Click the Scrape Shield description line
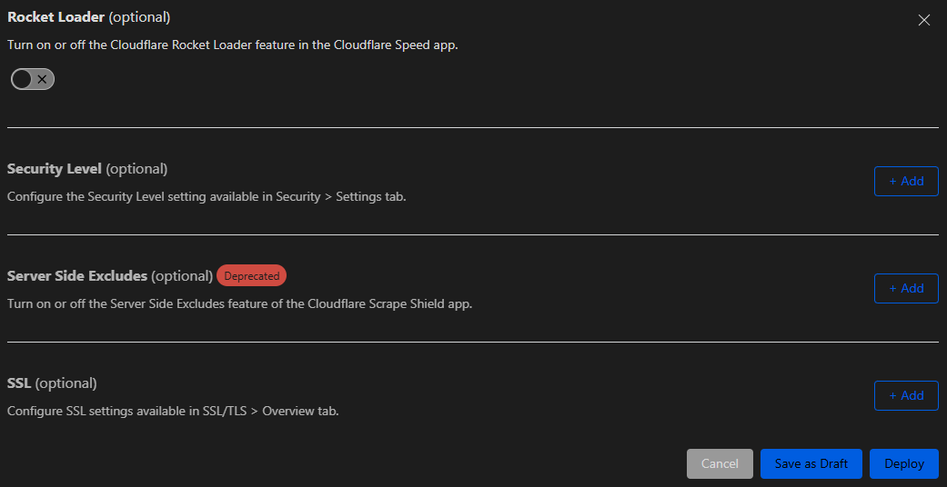Image resolution: width=947 pixels, height=487 pixels. [x=239, y=303]
